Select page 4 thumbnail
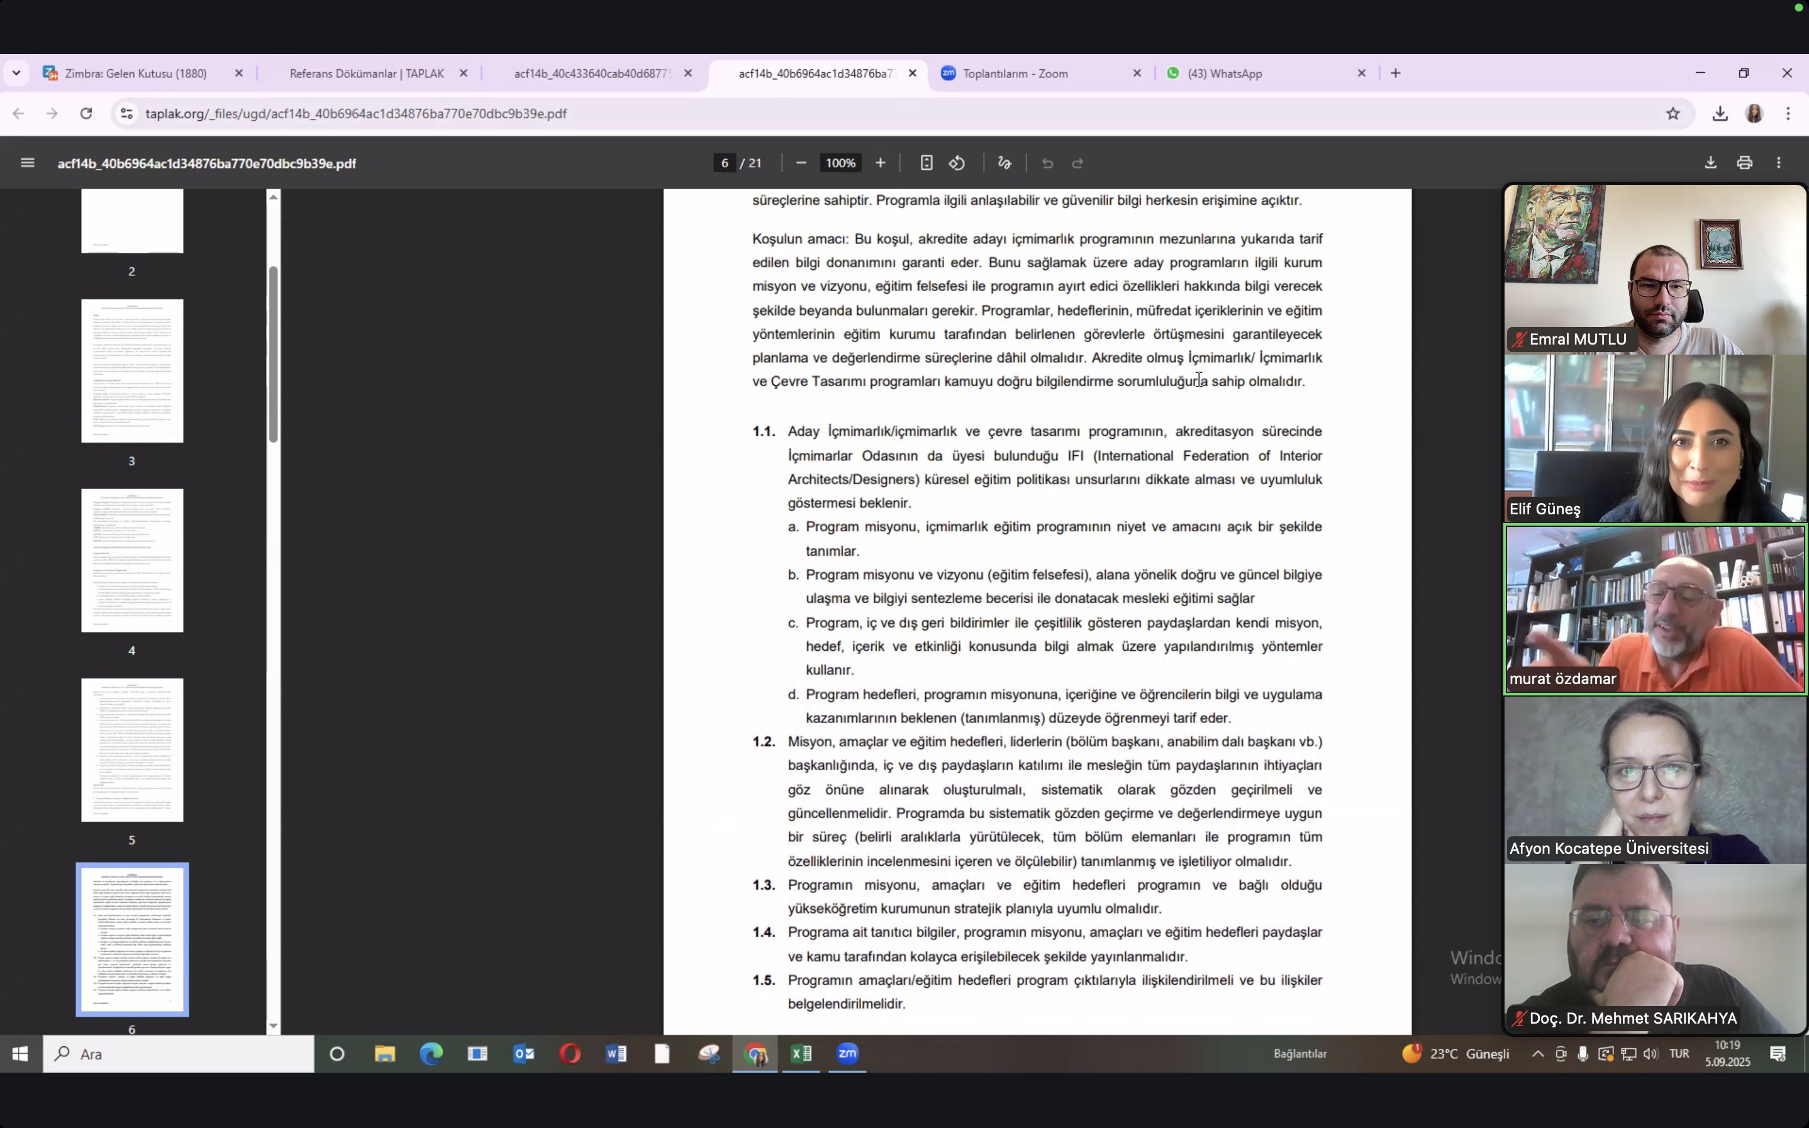Image resolution: width=1809 pixels, height=1128 pixels. pyautogui.click(x=132, y=560)
